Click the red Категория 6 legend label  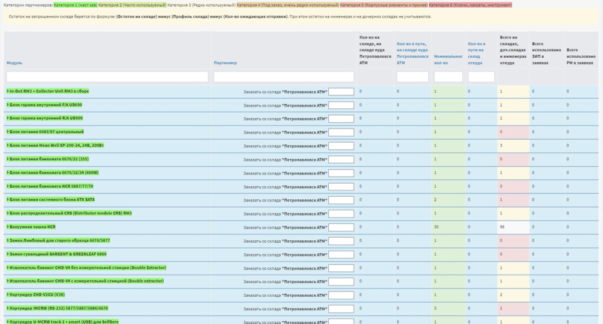click(470, 5)
